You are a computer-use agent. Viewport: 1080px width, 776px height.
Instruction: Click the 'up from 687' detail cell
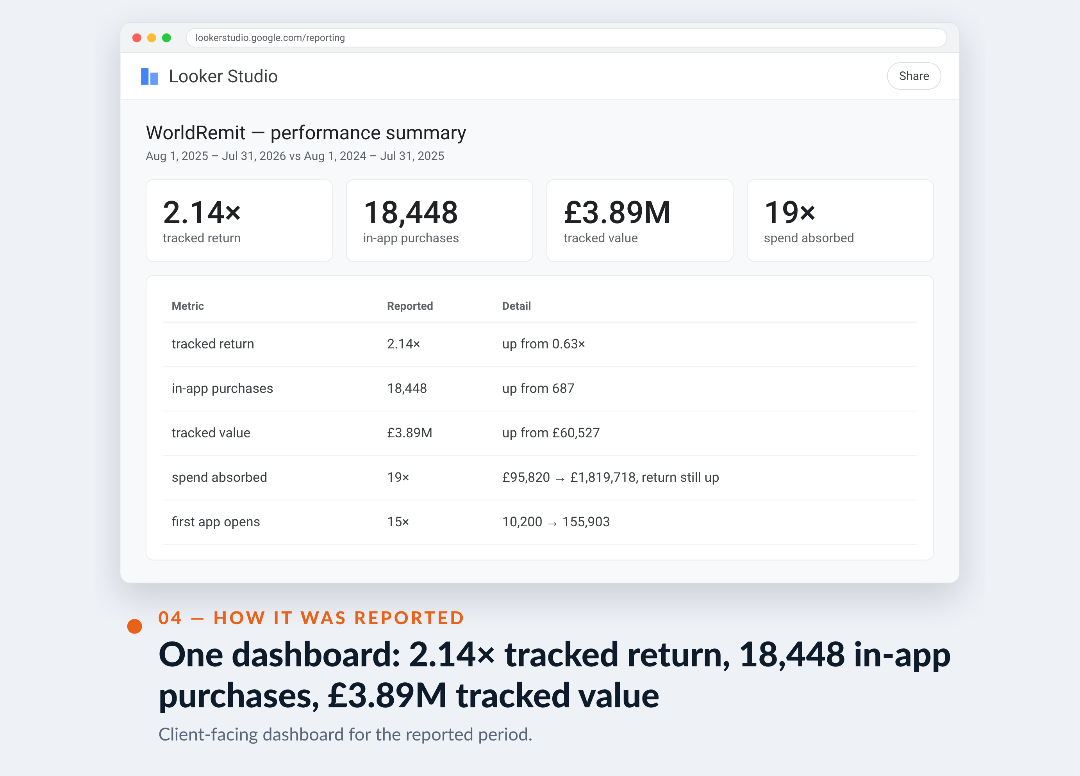[x=538, y=388]
